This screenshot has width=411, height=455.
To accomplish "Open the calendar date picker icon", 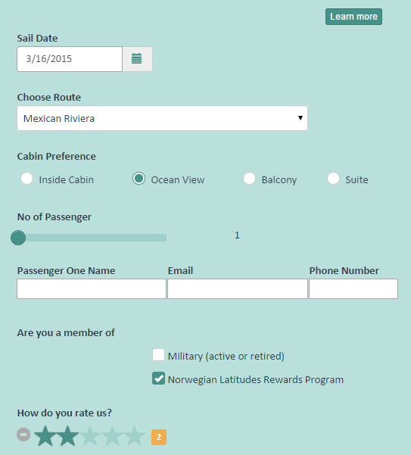I will (137, 59).
